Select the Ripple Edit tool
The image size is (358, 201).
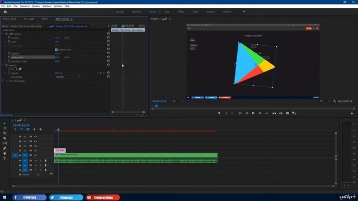coord(4,133)
